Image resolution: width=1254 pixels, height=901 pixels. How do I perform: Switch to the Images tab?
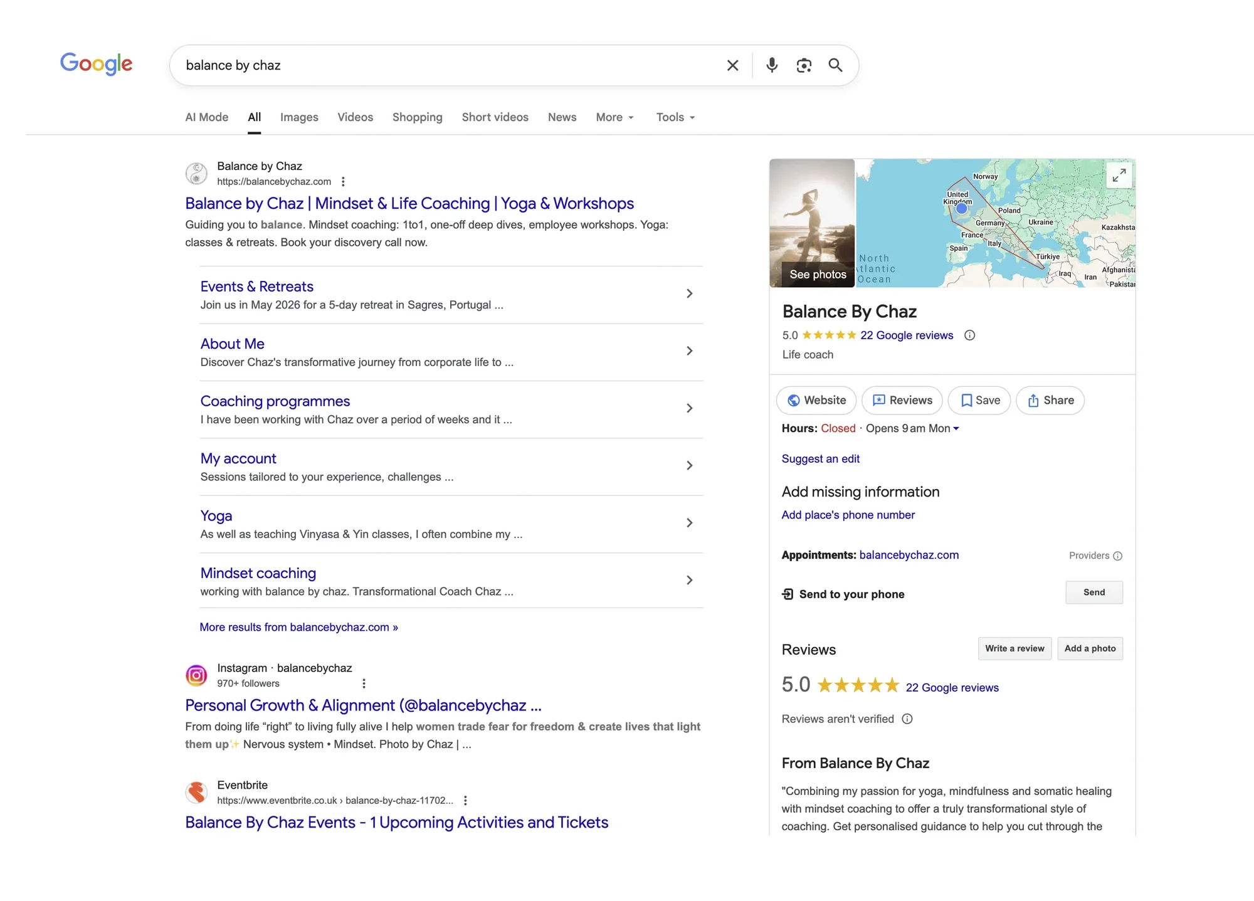coord(299,117)
